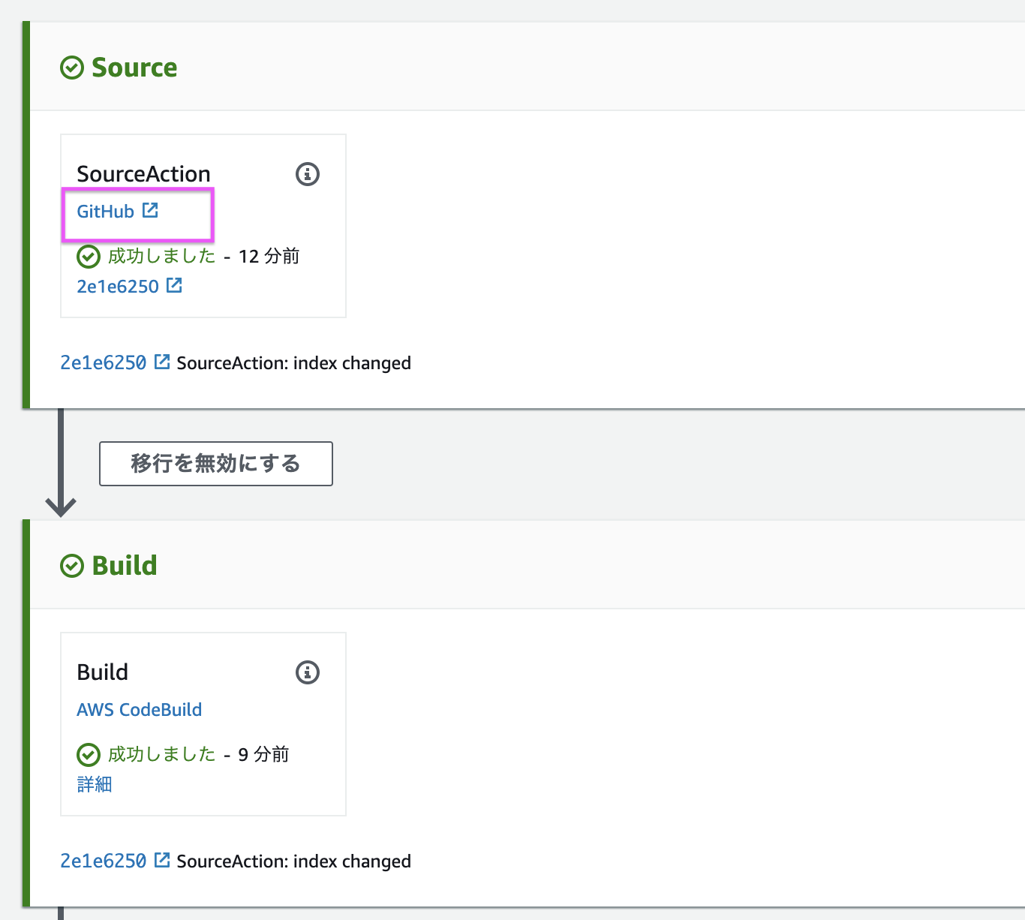Screen dimensions: 1025x920
Task: Click the external link icon beside GitHub
Action: (151, 209)
